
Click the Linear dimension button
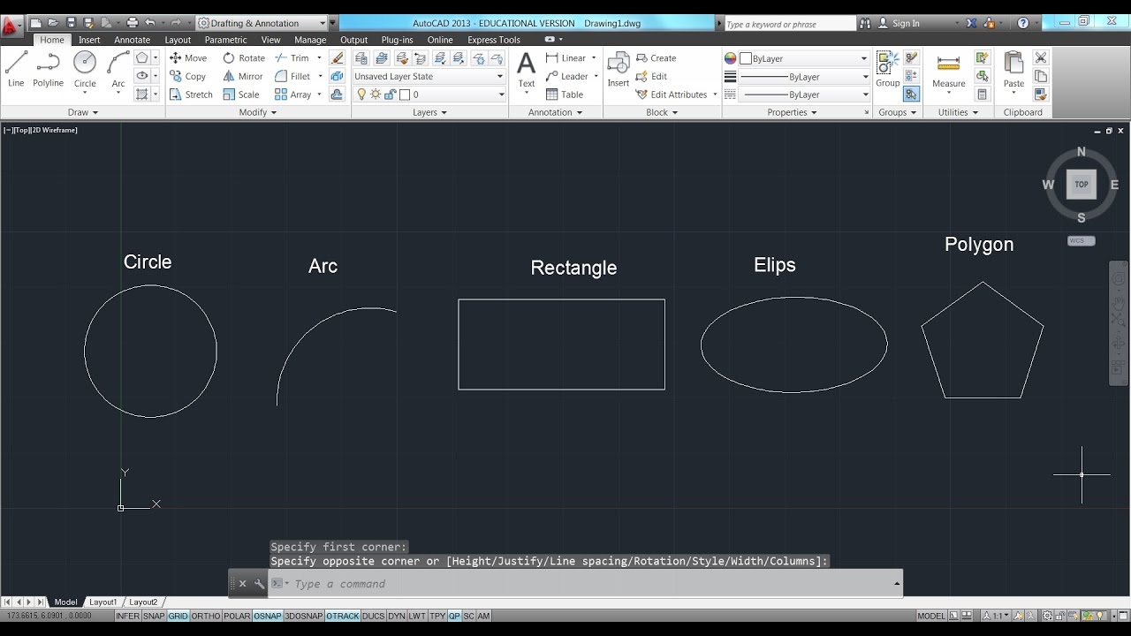(x=566, y=58)
